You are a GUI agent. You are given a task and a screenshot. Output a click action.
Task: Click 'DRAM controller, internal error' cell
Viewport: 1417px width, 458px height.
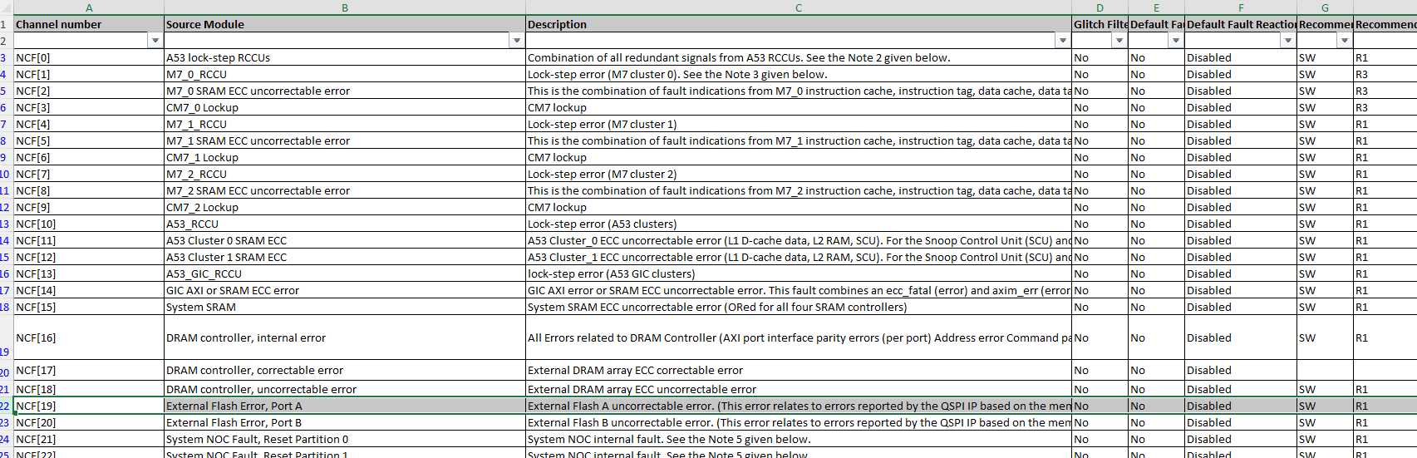345,337
